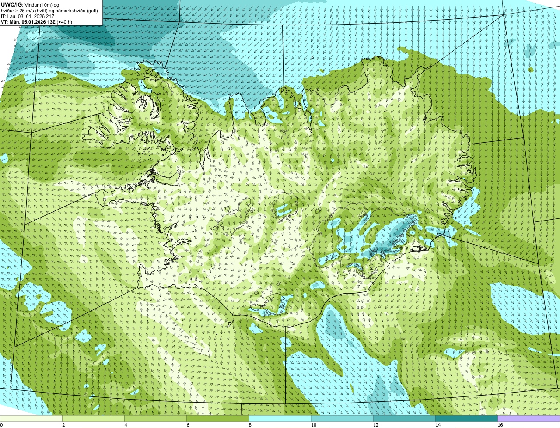This screenshot has width=560, height=428.
Task: Click the 'VT: Mán. 05.01.2026 13Z' text
Action: point(28,22)
